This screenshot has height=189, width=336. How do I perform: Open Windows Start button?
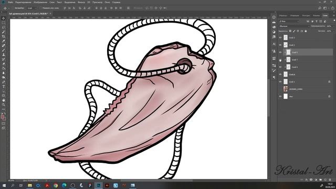pyautogui.click(x=4, y=185)
